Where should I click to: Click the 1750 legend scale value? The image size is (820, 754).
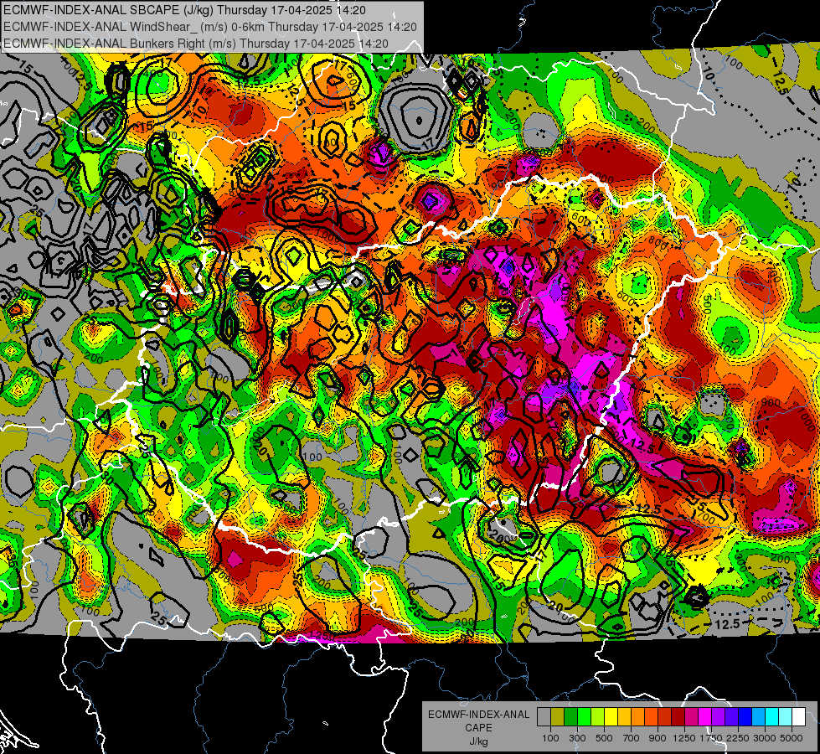pyautogui.click(x=711, y=738)
